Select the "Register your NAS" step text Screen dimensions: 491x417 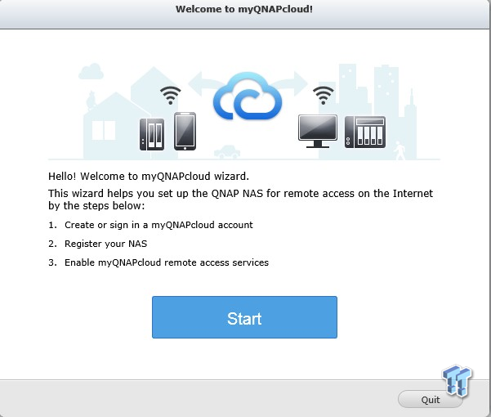[x=106, y=244]
